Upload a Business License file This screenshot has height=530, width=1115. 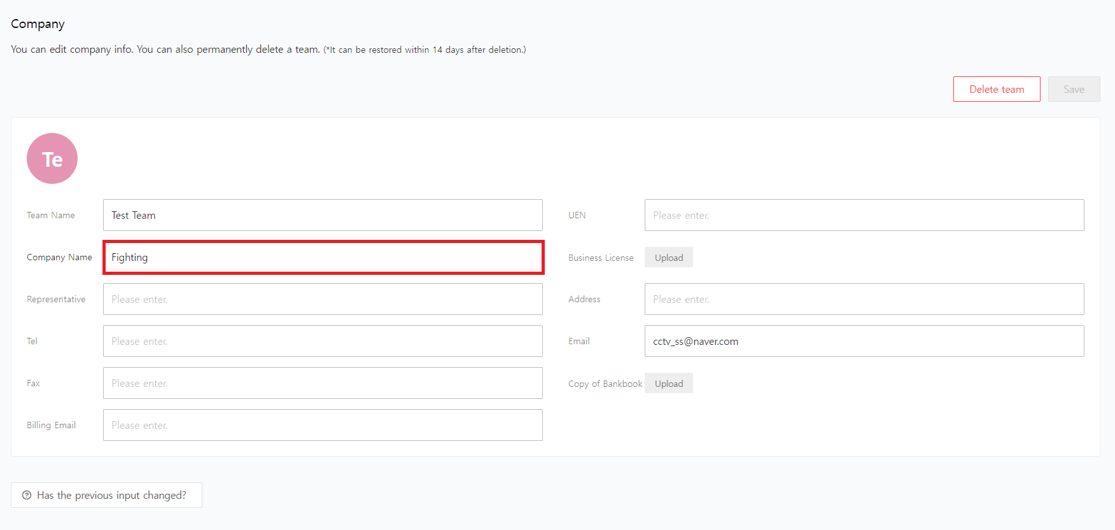tap(668, 258)
